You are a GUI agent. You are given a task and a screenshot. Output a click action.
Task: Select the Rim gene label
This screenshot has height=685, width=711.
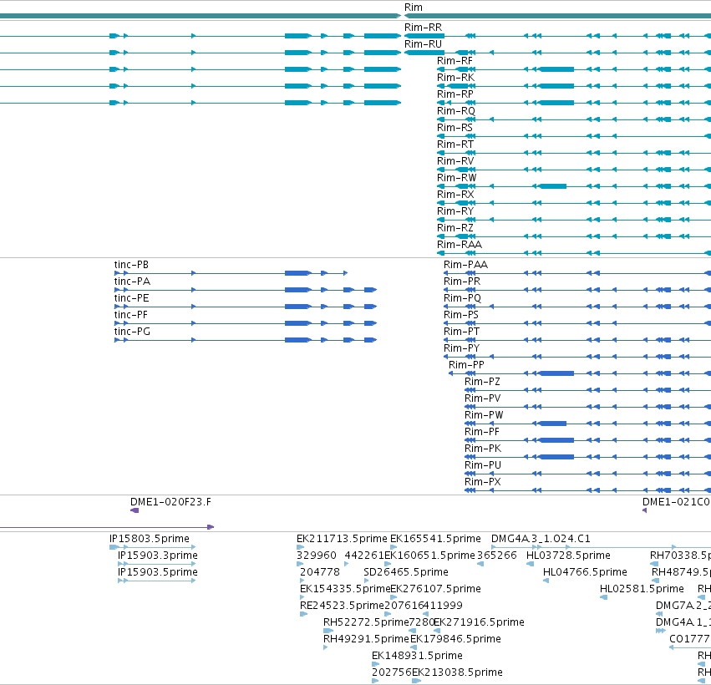pos(413,8)
